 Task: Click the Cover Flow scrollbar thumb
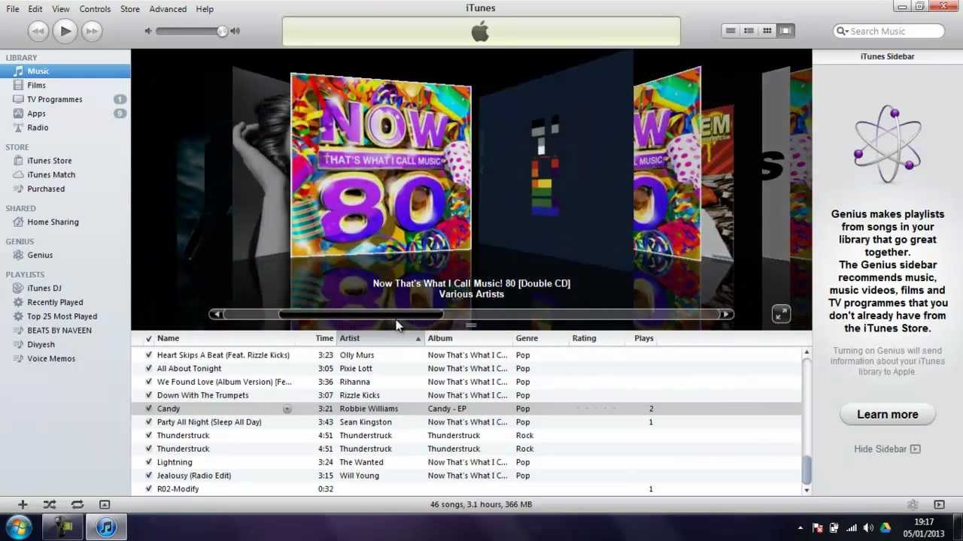click(x=362, y=314)
